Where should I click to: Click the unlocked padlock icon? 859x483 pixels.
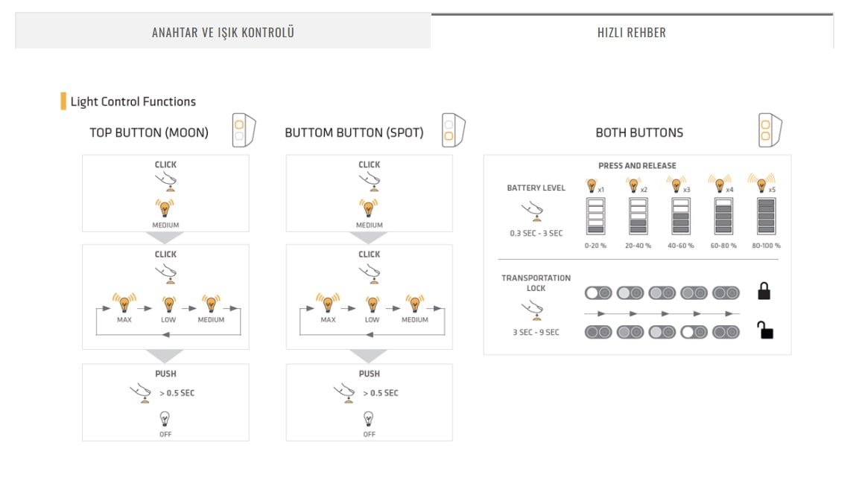pos(765,330)
